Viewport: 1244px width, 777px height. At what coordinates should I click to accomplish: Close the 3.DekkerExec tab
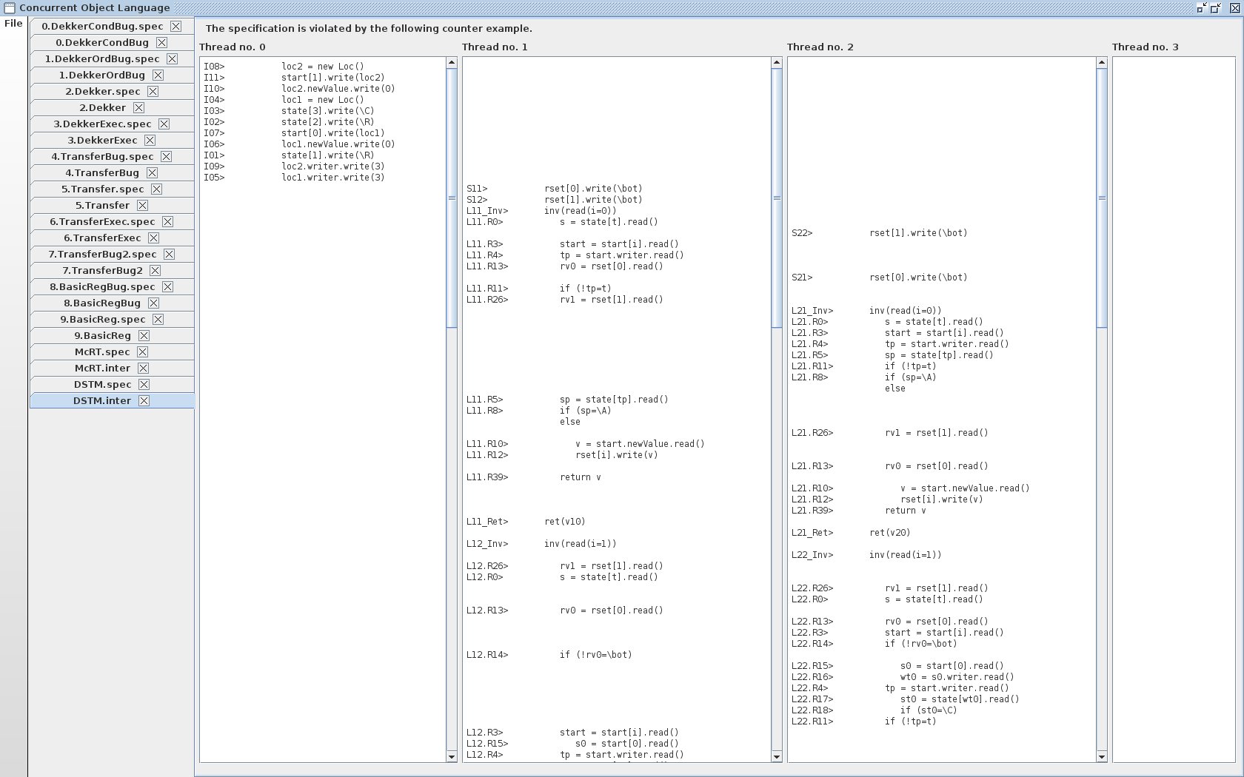pyautogui.click(x=150, y=140)
